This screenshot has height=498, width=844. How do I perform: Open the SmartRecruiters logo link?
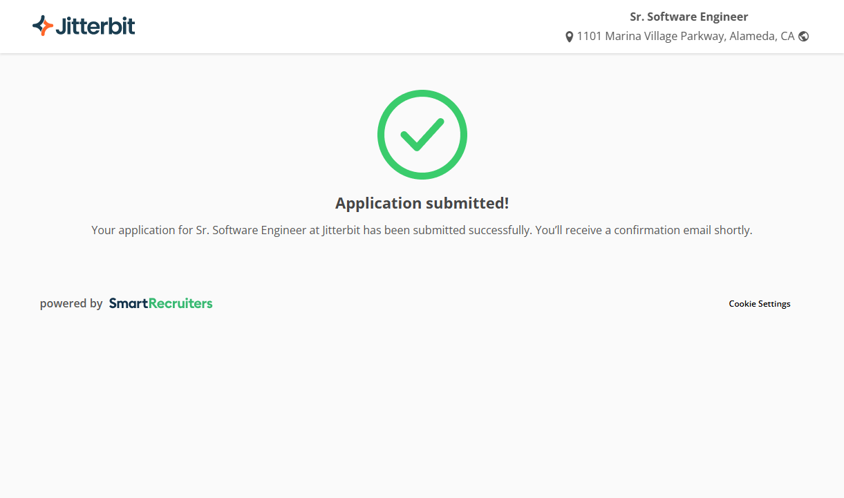click(160, 303)
